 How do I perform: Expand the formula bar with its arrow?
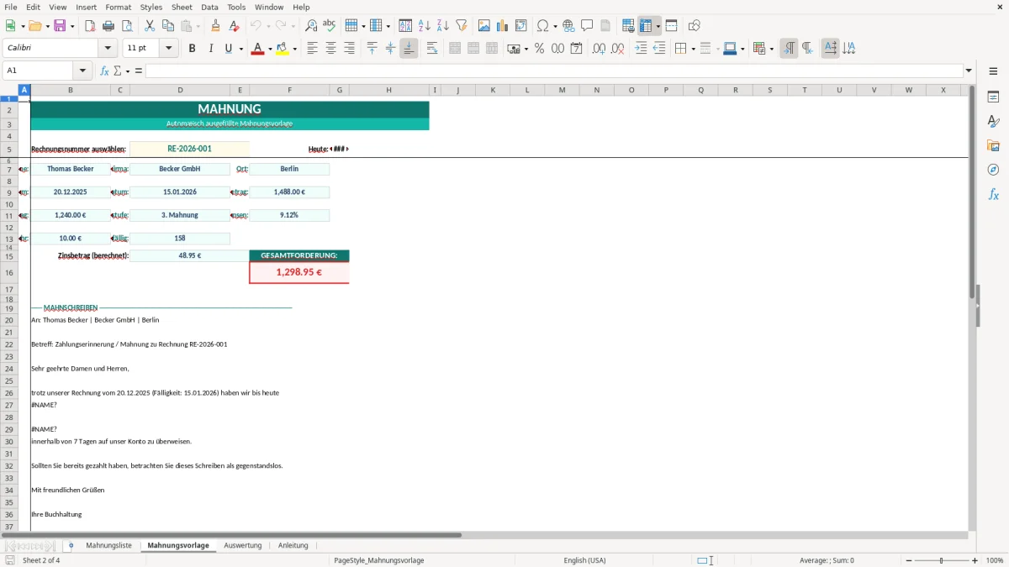(x=969, y=71)
